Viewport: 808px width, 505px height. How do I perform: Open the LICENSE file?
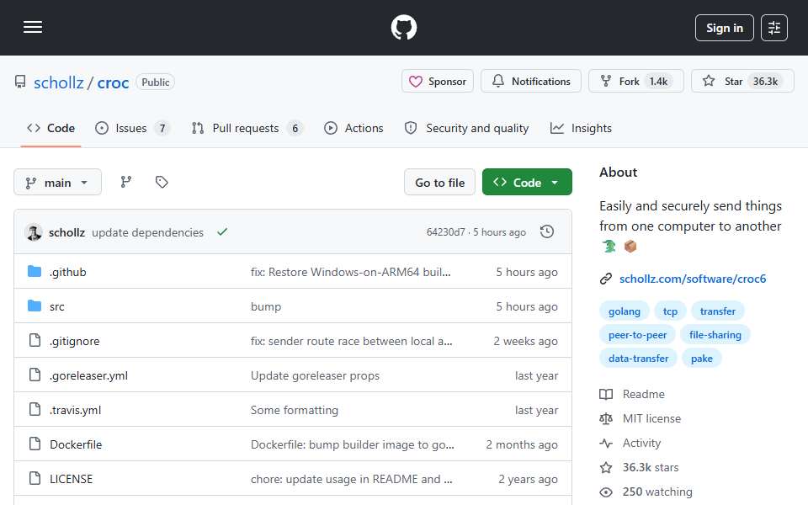tap(71, 479)
